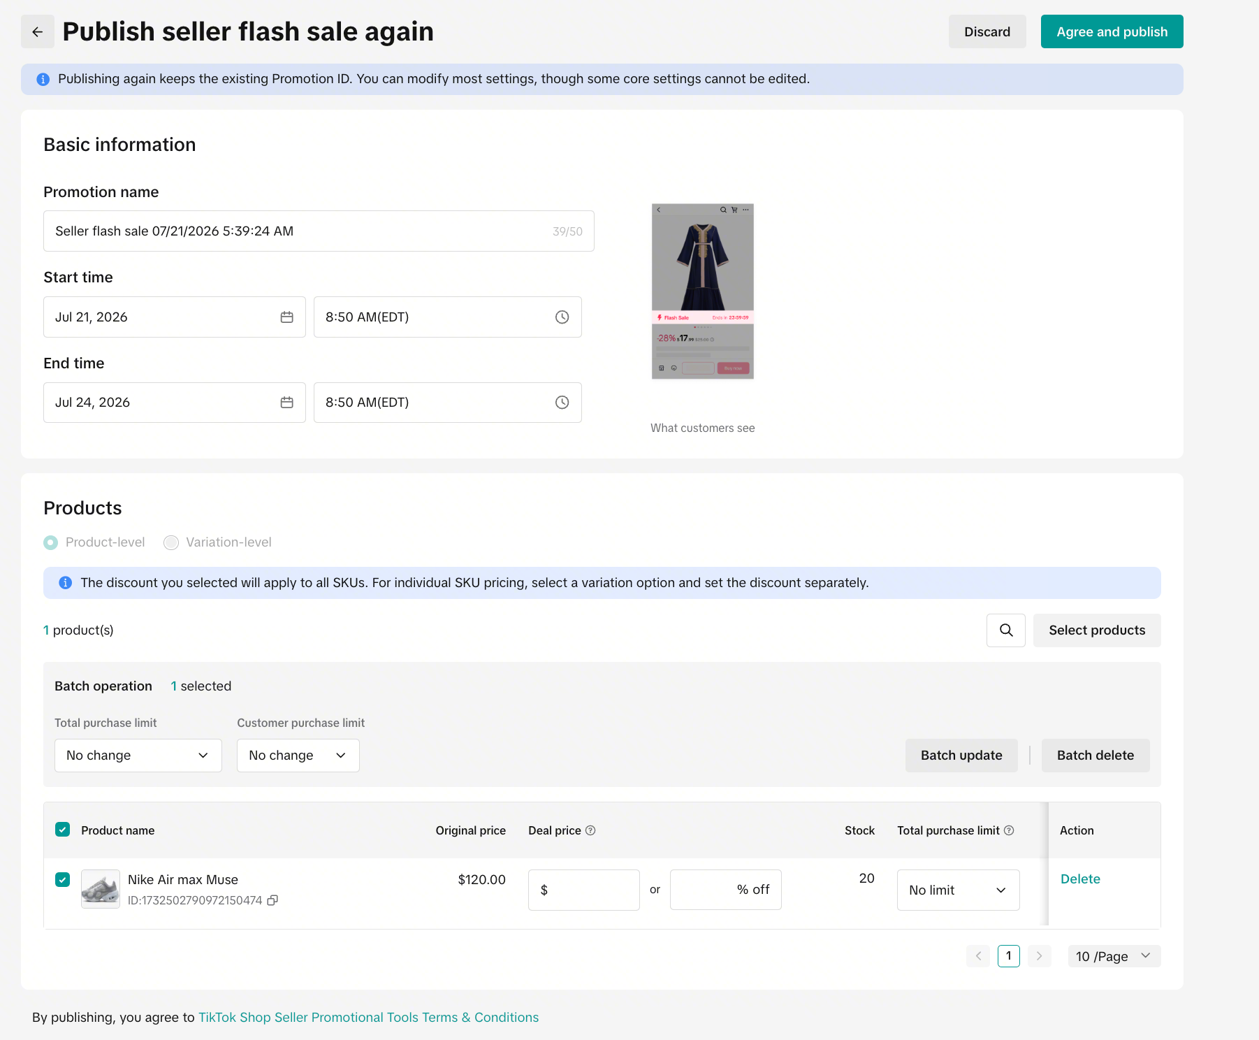Click the Jul 24, 2026 end date field
Viewport: 1259px width, 1040px height.
click(175, 403)
